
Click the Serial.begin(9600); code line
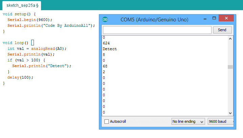30,20
